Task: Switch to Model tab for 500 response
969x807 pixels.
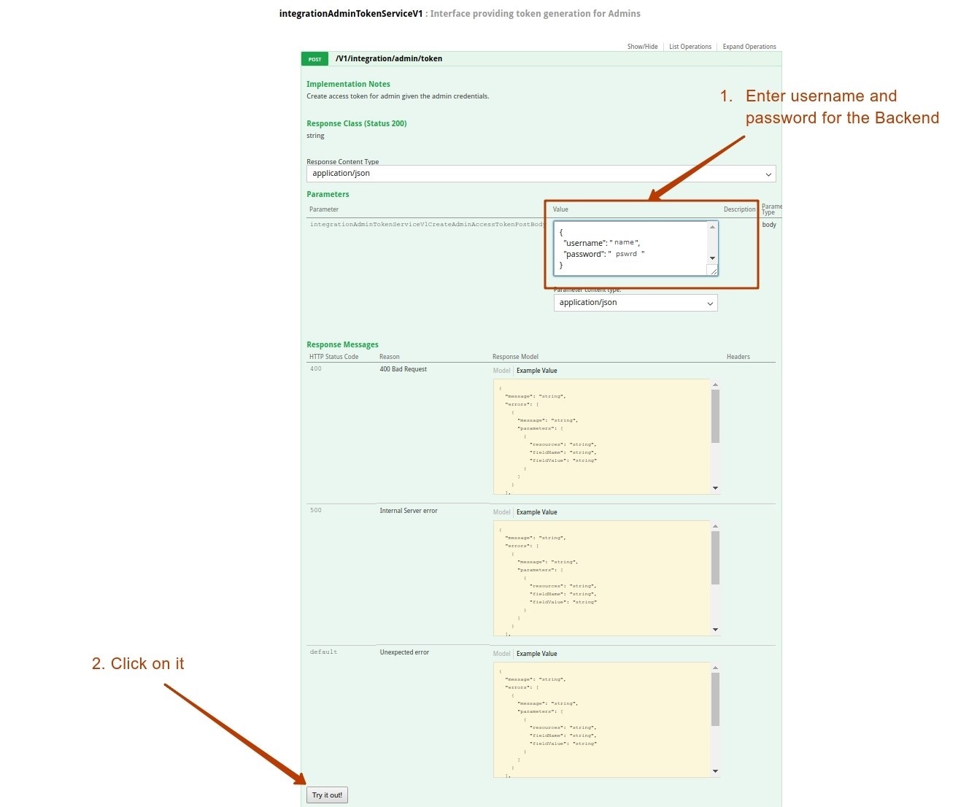Action: tap(501, 512)
